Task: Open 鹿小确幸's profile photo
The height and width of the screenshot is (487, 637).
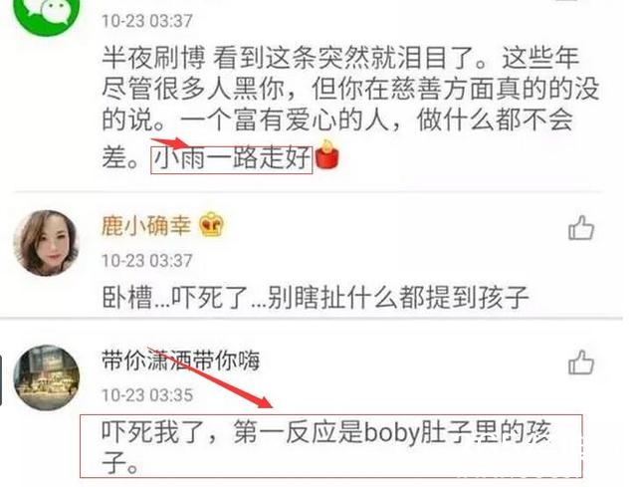Action: tap(46, 243)
